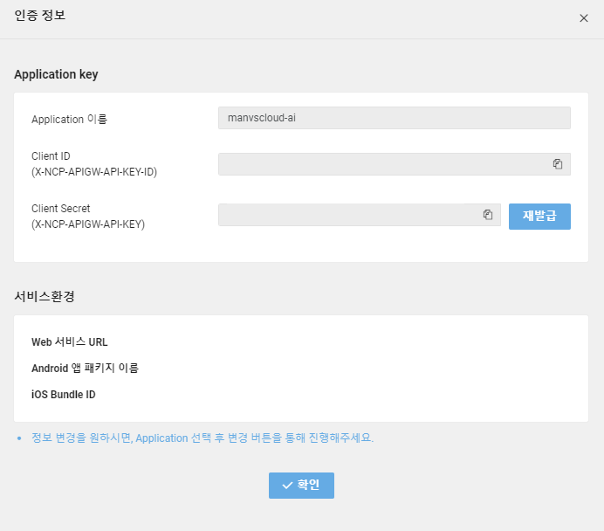Copy the Client Secret value
Screen dimensions: 604x531
click(x=488, y=215)
